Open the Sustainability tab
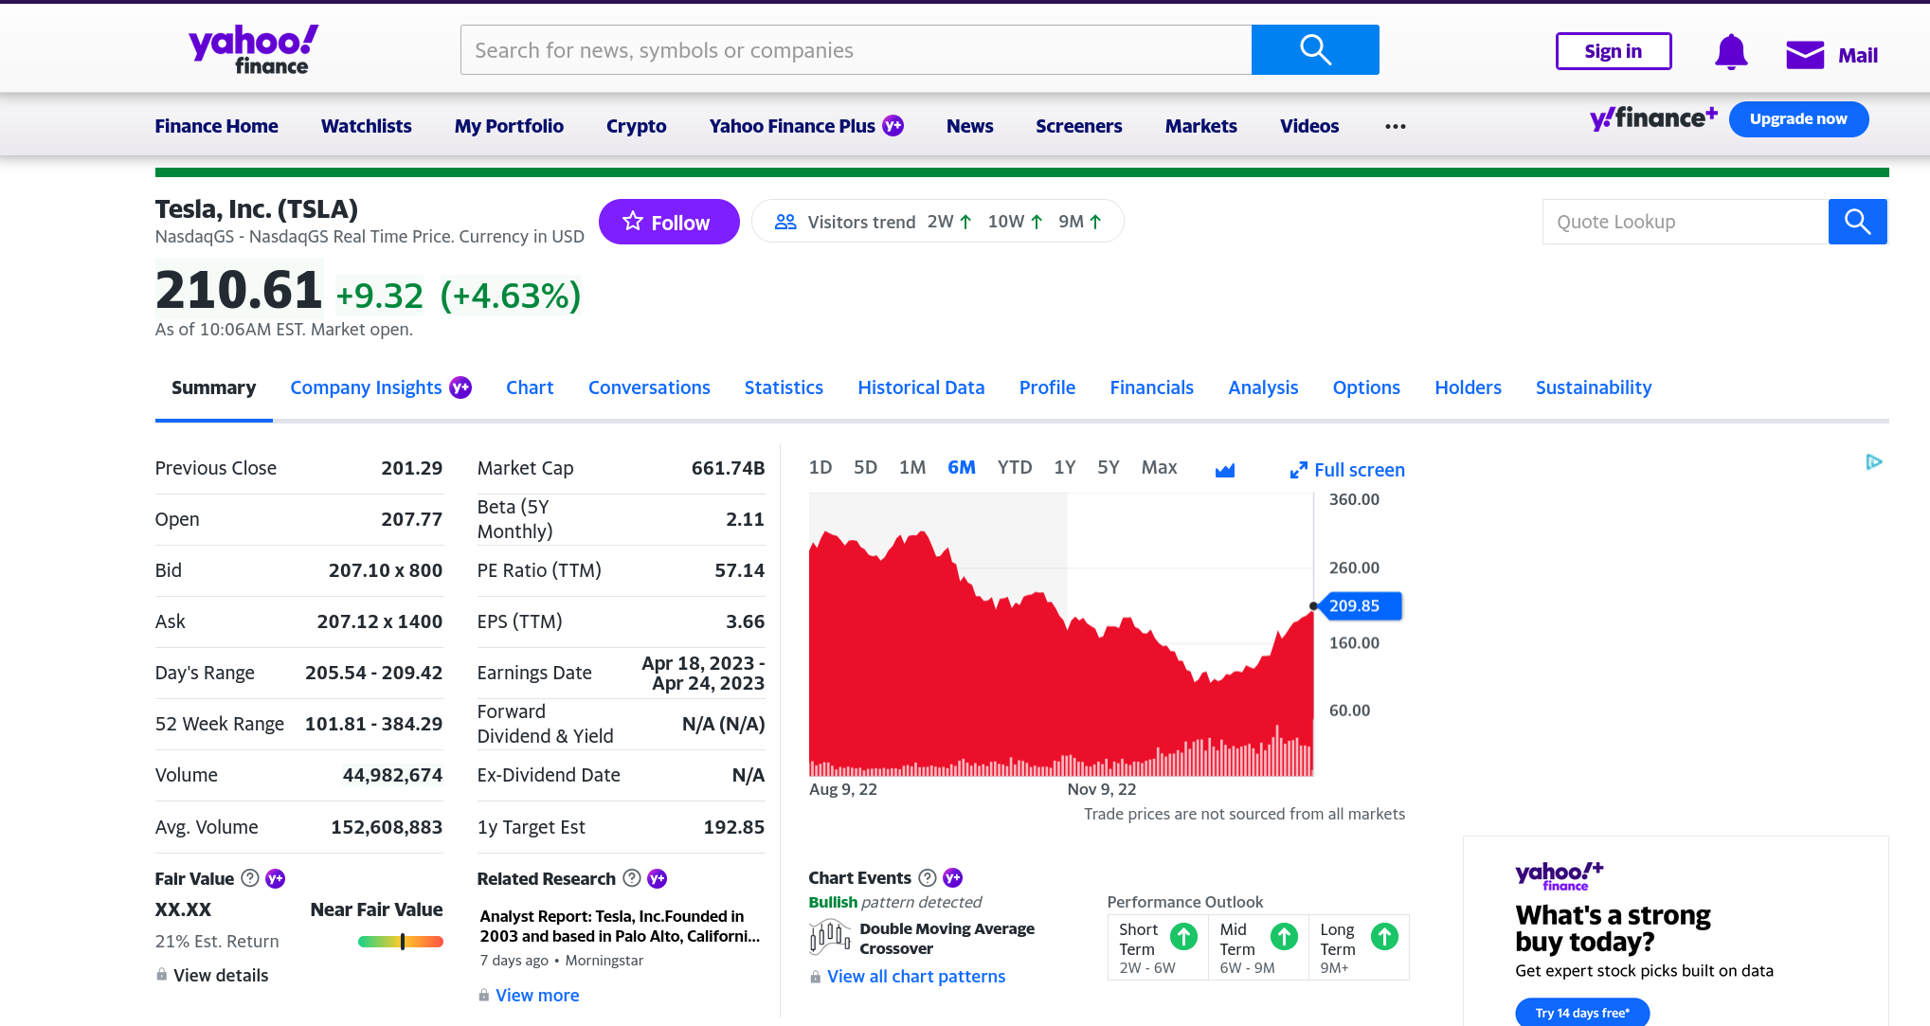The width and height of the screenshot is (1930, 1026). 1593,387
